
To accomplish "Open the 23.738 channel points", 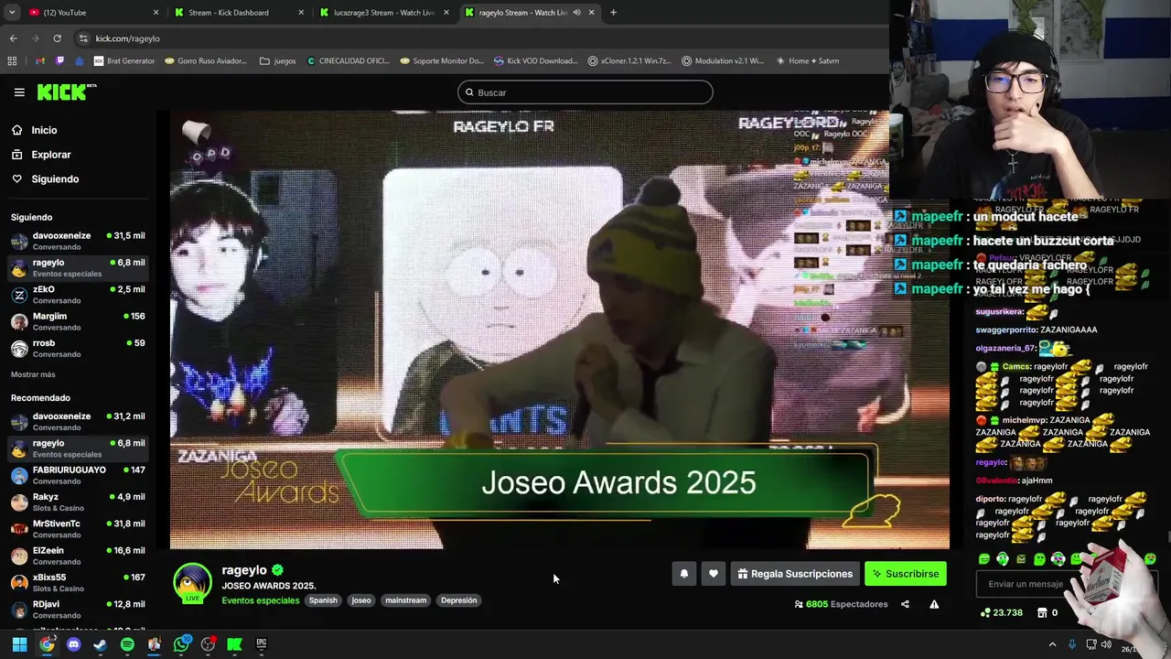I will 1001,612.
